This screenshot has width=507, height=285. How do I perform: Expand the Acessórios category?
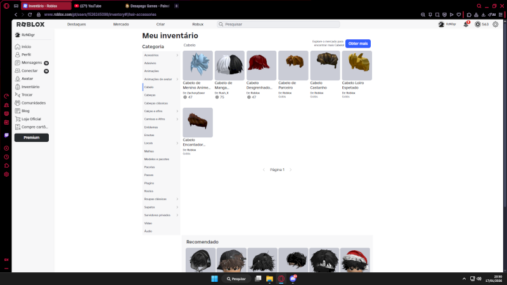[x=160, y=55]
